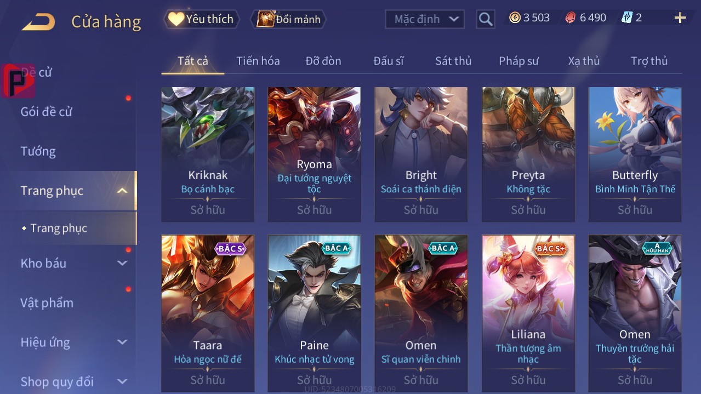Viewport: 701px width, 394px height.
Task: Open Đổi mảnh shard exchange chest
Action: click(x=288, y=19)
